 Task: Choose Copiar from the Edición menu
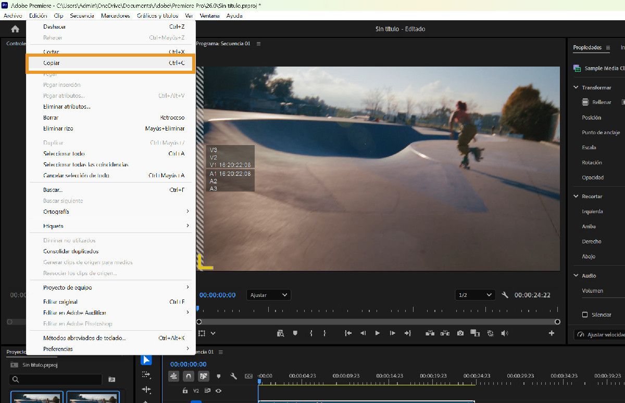pyautogui.click(x=111, y=63)
